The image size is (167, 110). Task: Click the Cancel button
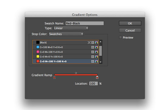pyautogui.click(x=130, y=30)
